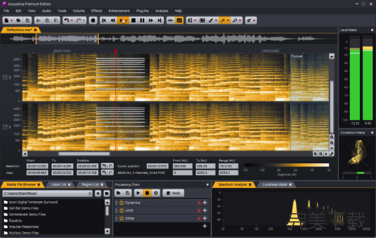The height and width of the screenshot is (238, 376).
Task: Open the Enhancement menu
Action: click(119, 11)
